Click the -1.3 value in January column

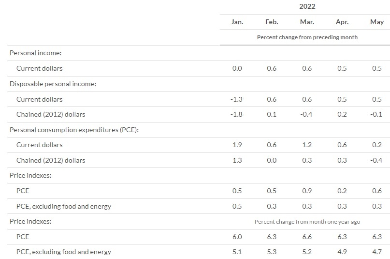pos(237,99)
